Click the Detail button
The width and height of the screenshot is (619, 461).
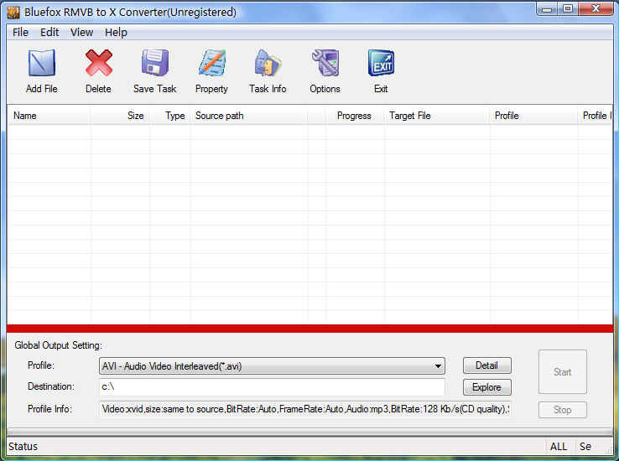(486, 365)
